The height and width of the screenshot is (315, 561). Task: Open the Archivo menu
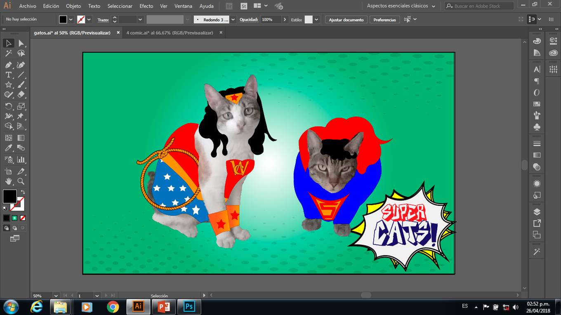pyautogui.click(x=28, y=6)
